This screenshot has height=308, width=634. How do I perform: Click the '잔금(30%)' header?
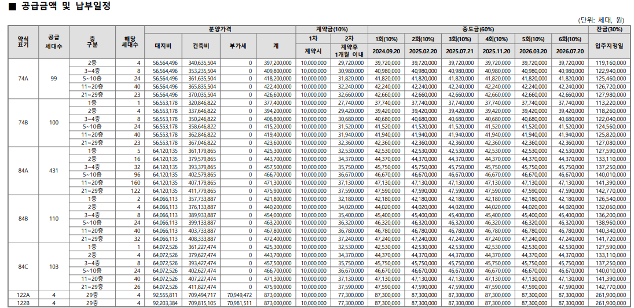tap(609, 30)
